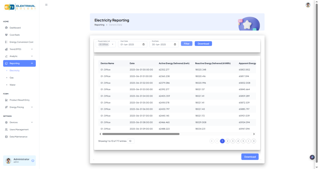Go to page 3 in pagination

233,141
